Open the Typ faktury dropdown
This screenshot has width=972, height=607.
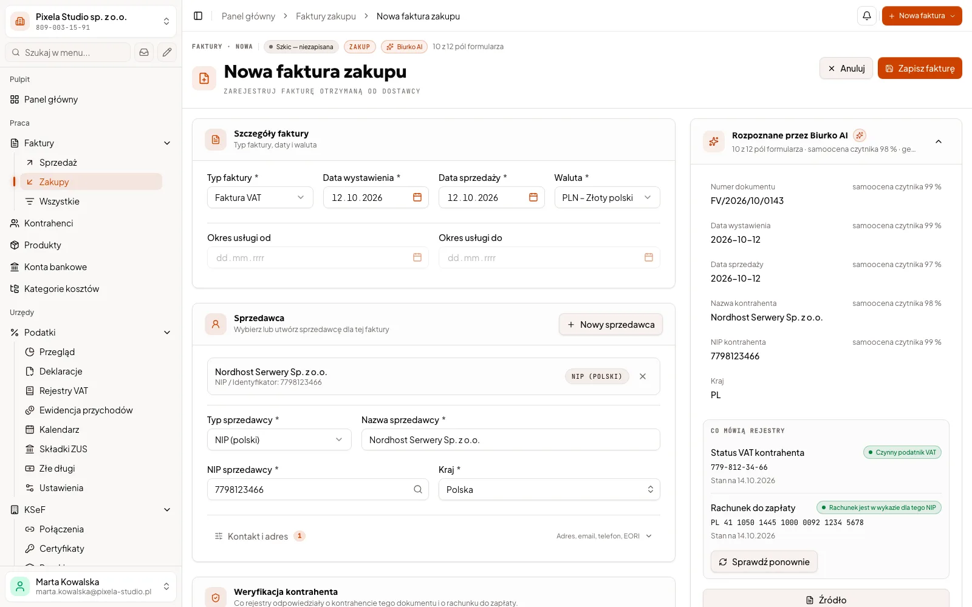[x=260, y=197]
